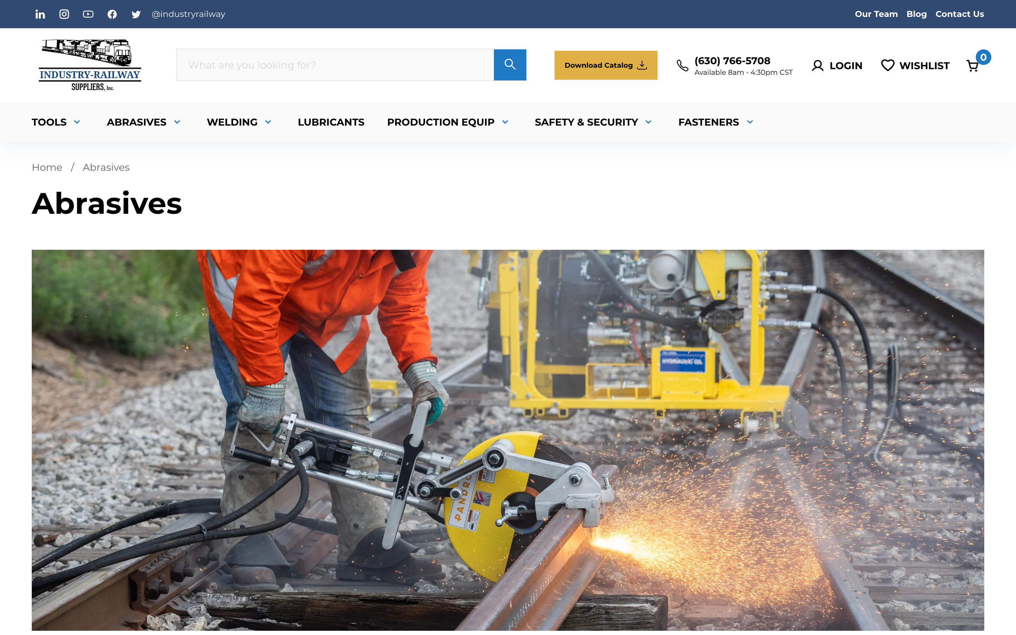Click the Home breadcrumb link

47,168
